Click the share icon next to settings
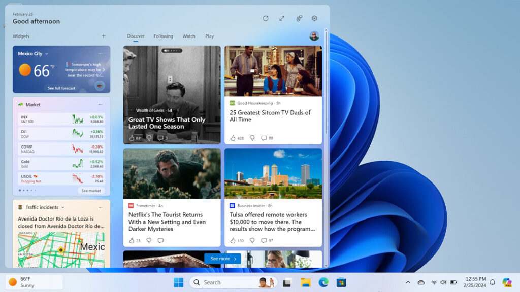 coord(298,18)
